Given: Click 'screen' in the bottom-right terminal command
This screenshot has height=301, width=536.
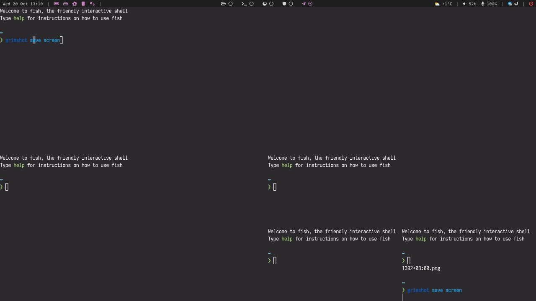Looking at the screenshot, I should (x=454, y=290).
